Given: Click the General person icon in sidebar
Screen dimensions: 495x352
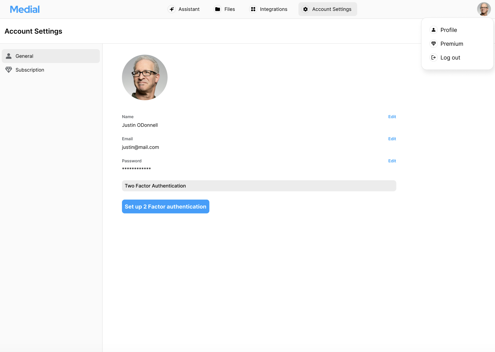Looking at the screenshot, I should 9,56.
